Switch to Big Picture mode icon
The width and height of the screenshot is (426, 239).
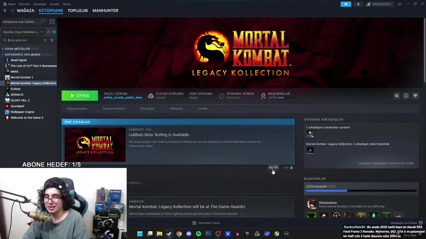[399, 4]
